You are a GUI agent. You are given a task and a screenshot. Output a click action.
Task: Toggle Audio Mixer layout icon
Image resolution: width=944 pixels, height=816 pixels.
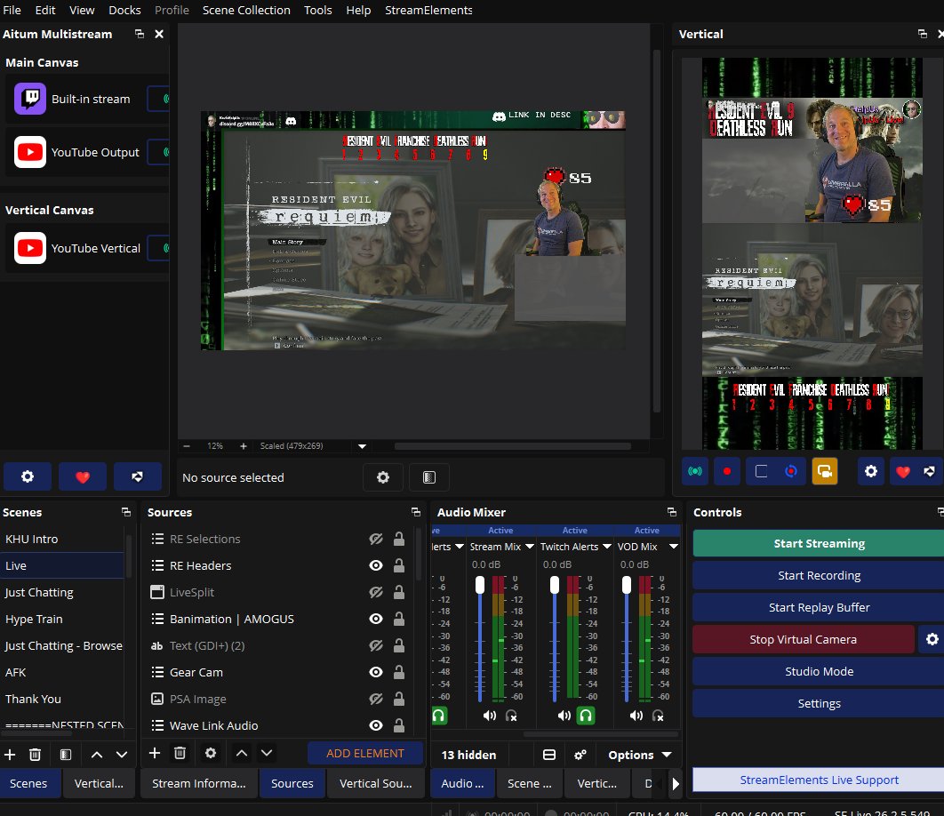[x=549, y=755]
